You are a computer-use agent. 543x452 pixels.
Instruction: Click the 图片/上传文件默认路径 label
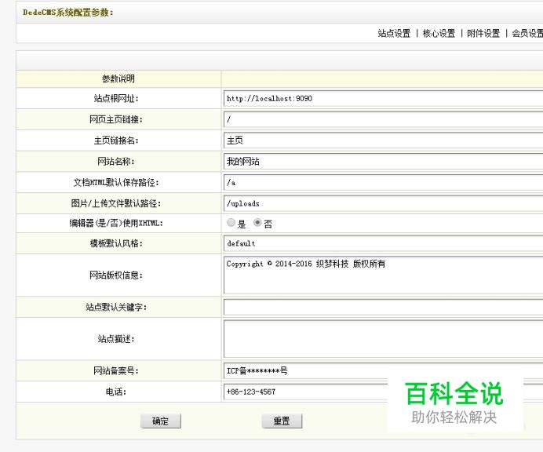tap(116, 203)
